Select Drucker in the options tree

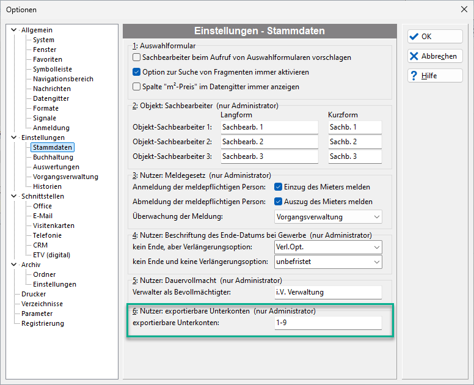(34, 294)
